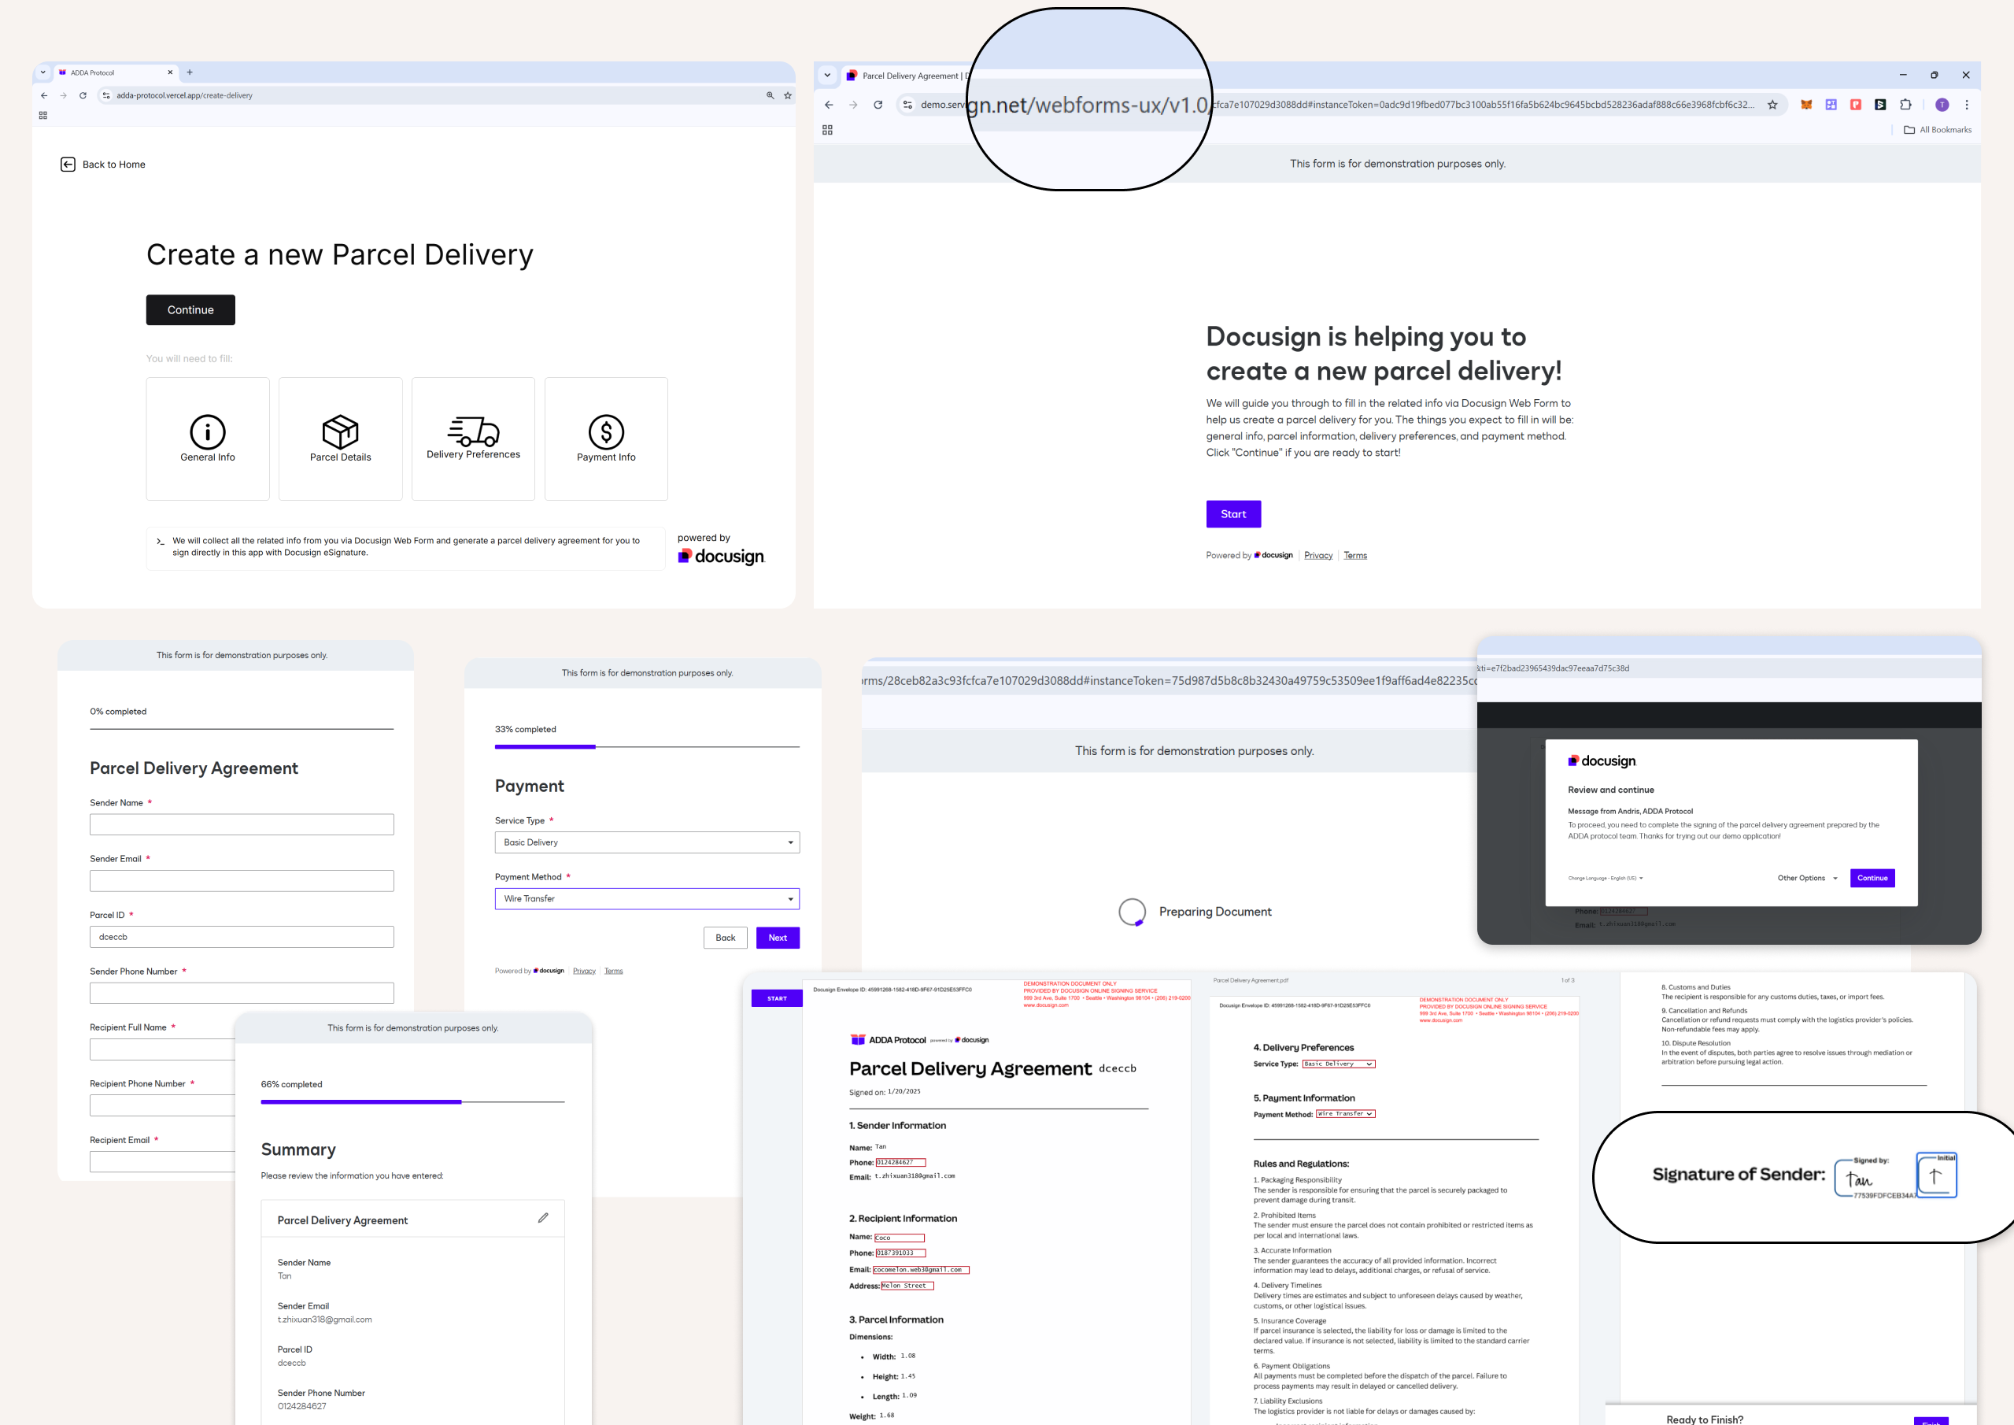
Task: Expand Change Language dropdown in Docusign dialog
Action: (x=1606, y=879)
